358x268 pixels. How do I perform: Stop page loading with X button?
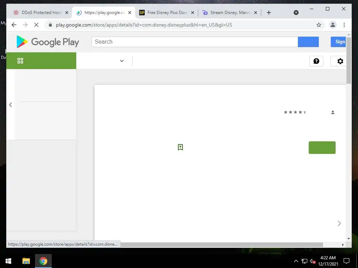click(x=36, y=25)
